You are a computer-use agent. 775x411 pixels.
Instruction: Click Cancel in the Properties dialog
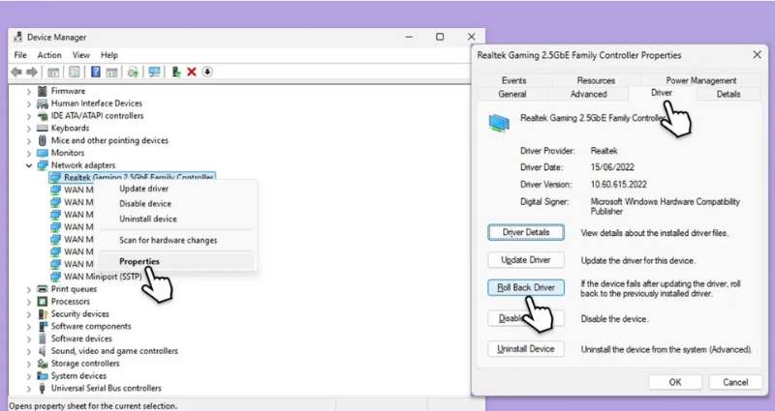coord(735,382)
